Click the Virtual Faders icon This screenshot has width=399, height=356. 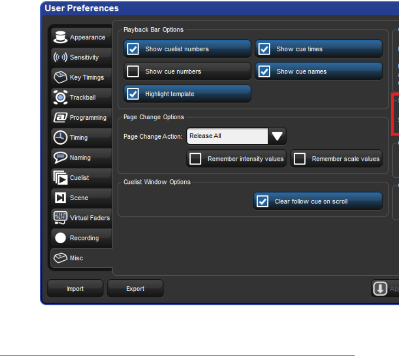click(60, 218)
